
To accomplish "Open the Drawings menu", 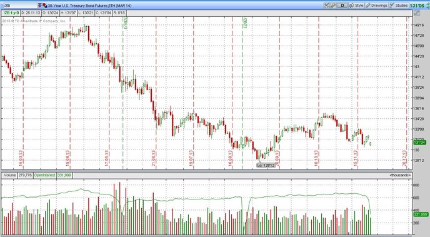I will pos(376,6).
